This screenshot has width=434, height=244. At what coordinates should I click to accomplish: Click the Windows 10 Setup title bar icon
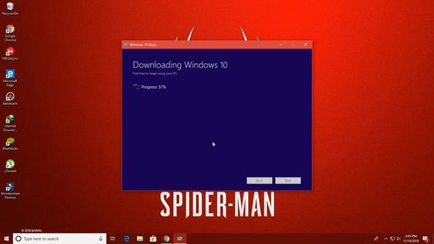(x=126, y=45)
